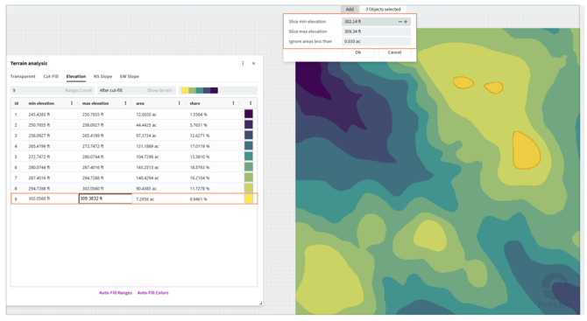Open area column menu
This screenshot has height=321, width=587.
click(180, 103)
